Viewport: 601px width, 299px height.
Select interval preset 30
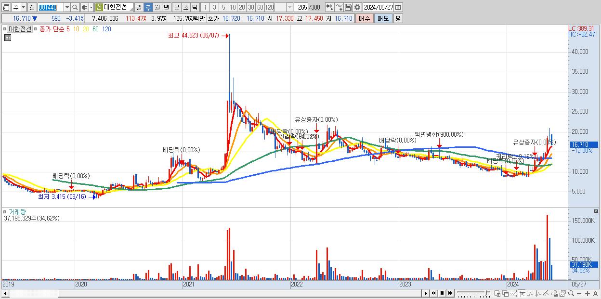[251, 7]
